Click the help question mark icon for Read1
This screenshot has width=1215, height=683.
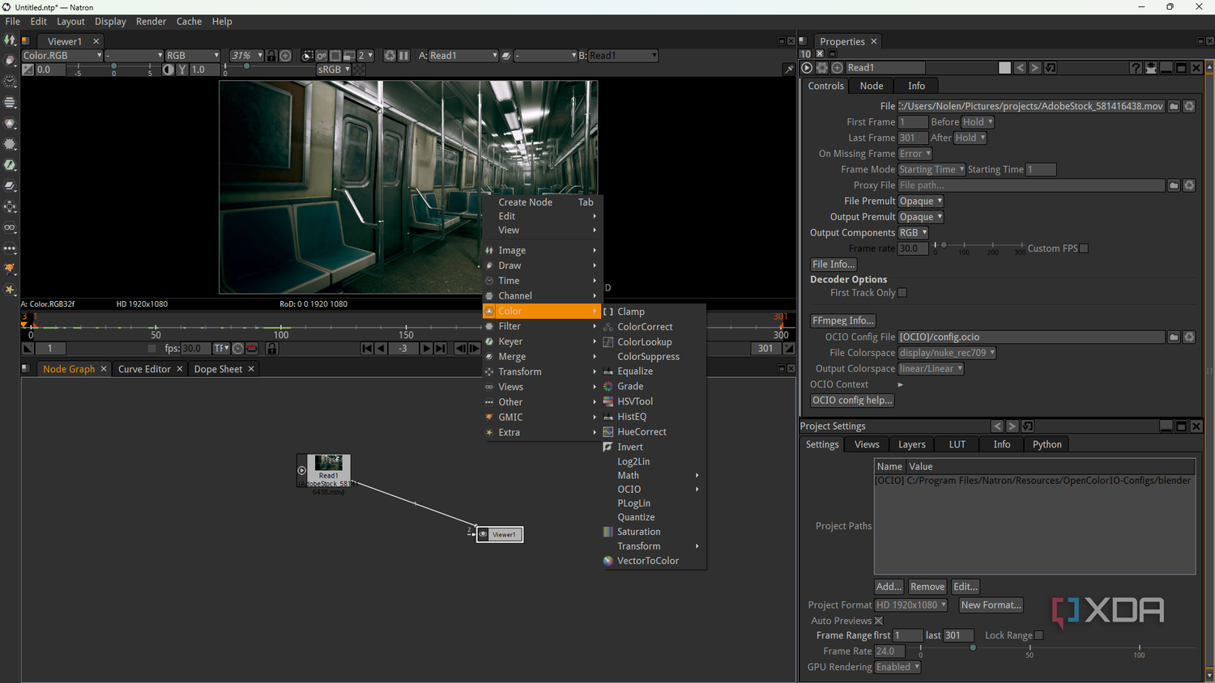click(x=1136, y=68)
